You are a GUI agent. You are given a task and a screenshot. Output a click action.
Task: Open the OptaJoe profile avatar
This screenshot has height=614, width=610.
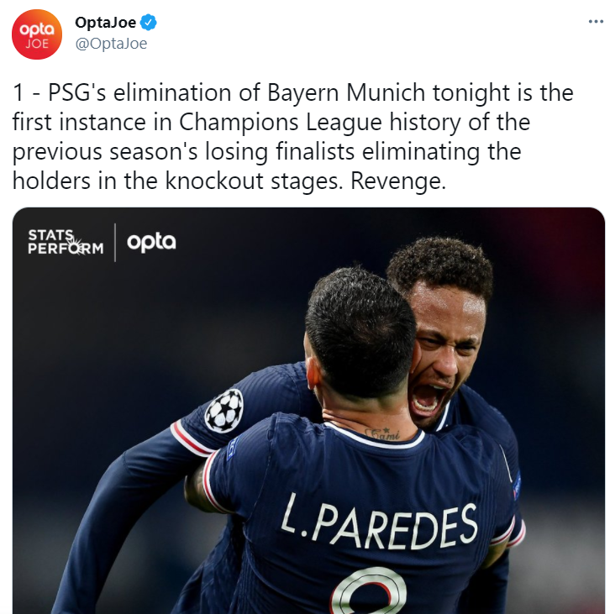coord(37,34)
